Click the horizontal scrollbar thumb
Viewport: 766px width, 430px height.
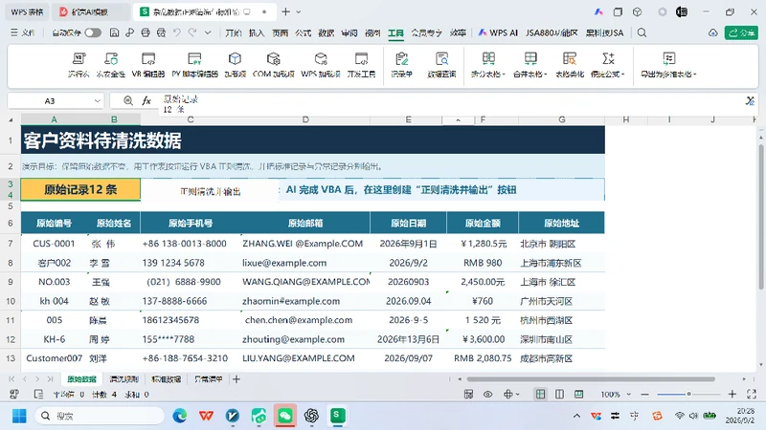click(591, 378)
